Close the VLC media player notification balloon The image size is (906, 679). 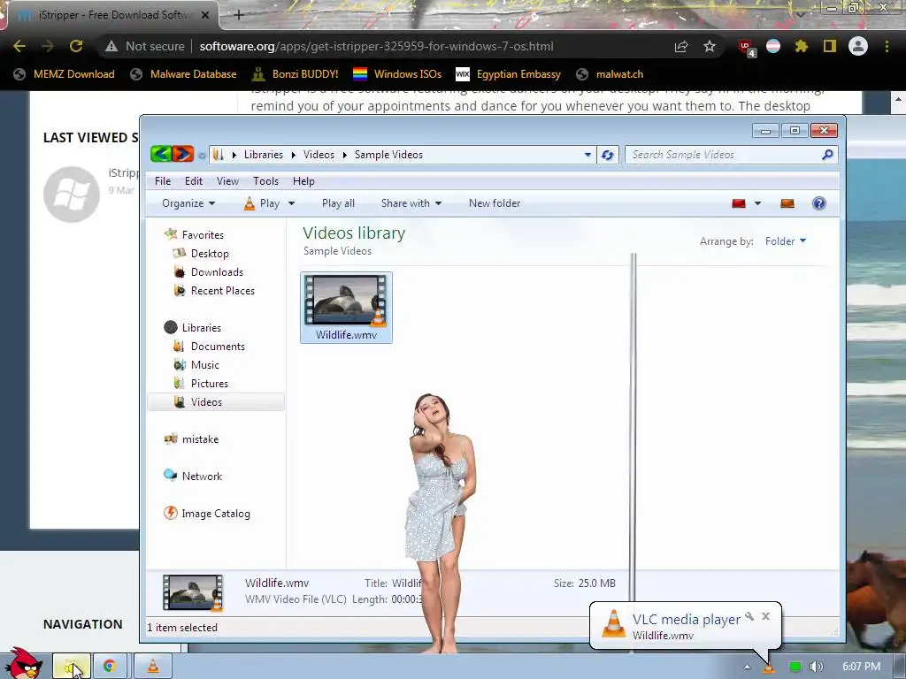pos(765,616)
